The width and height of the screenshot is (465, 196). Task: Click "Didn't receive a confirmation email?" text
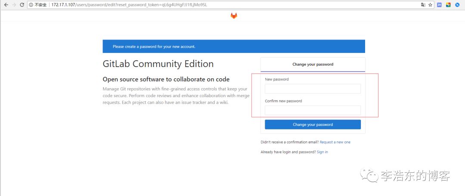point(290,142)
